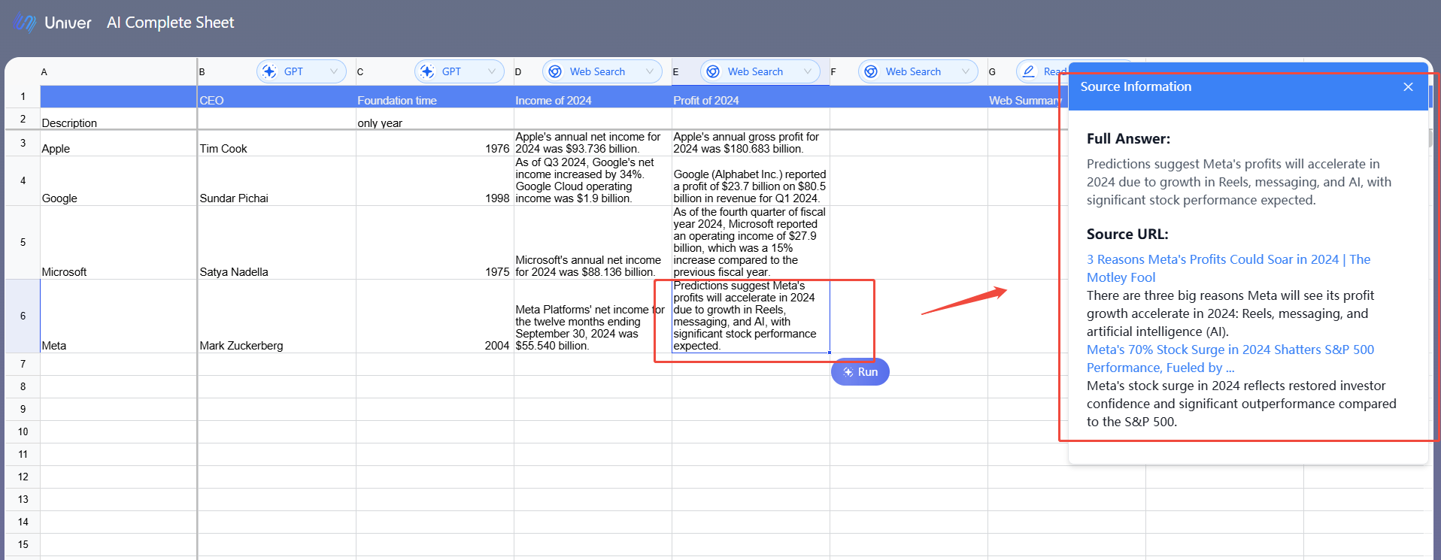Select row 10 header

[x=23, y=432]
